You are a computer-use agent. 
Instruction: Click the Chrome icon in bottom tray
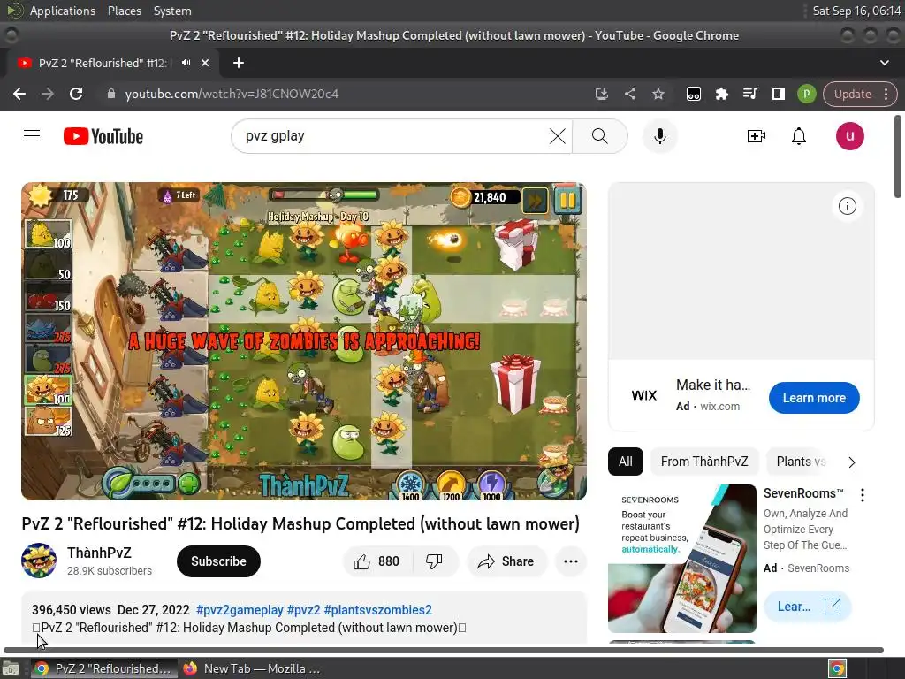tap(837, 668)
